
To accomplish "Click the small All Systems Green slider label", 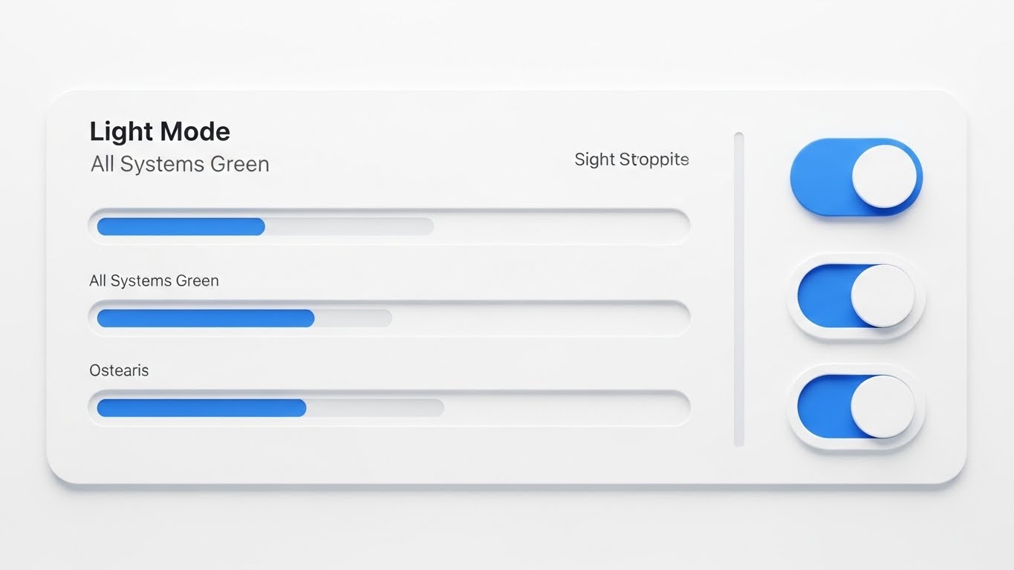I will click(154, 281).
